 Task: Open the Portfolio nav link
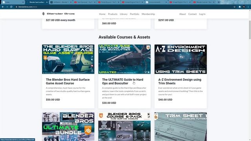pos(135,14)
